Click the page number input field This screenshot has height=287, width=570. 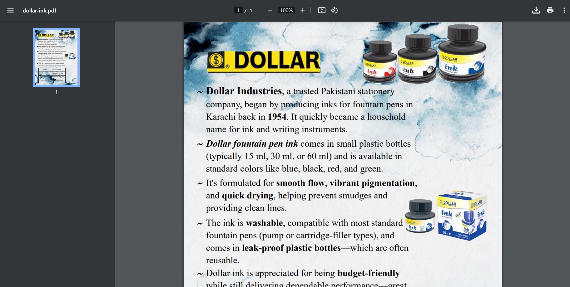tap(238, 10)
